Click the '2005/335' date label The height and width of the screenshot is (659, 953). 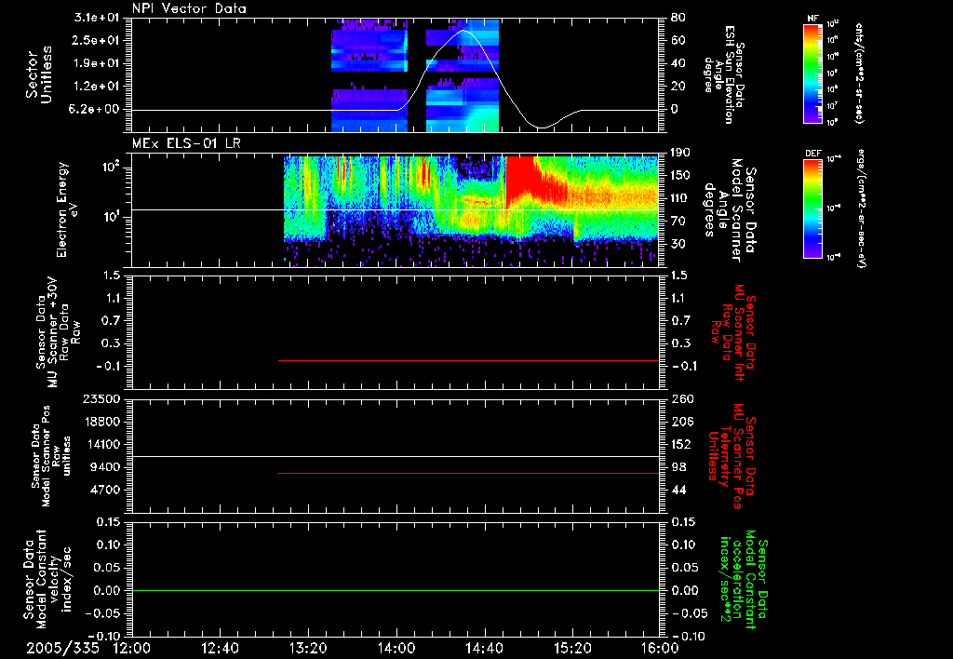[x=62, y=648]
